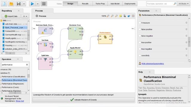Select pollution_india_2010 dataset
This screenshot has height=107, width=191.
(x=15, y=49)
